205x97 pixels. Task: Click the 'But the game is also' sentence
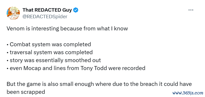point(99,84)
